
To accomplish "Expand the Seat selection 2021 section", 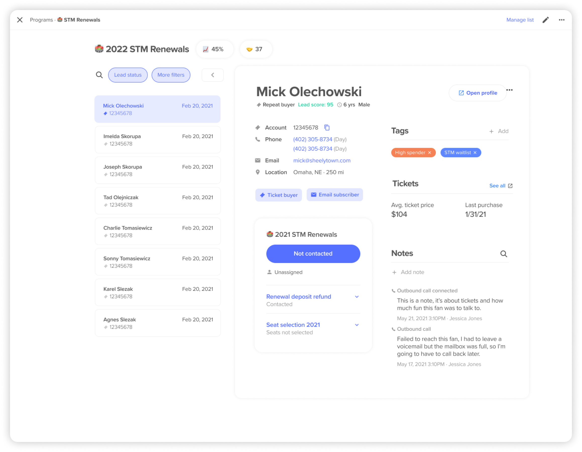I will point(357,325).
